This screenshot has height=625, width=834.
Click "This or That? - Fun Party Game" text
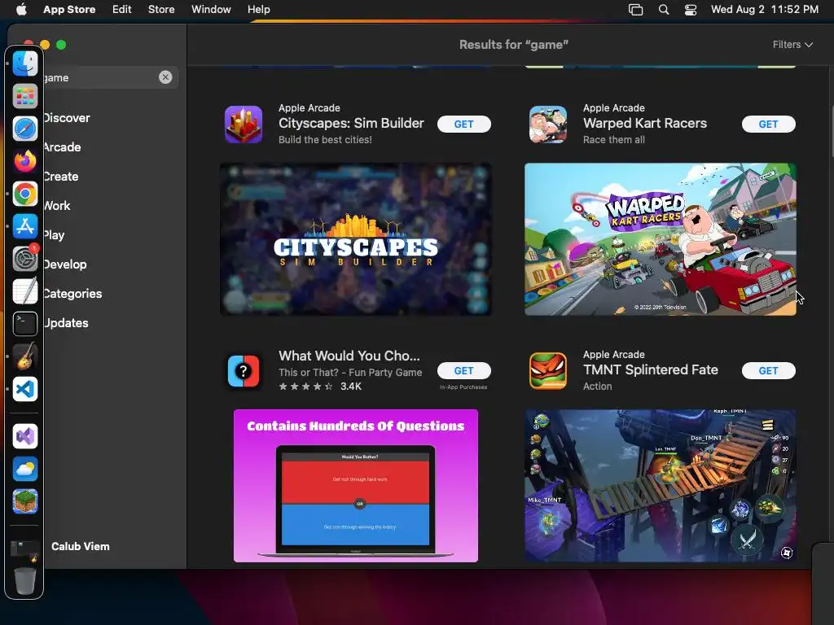tap(350, 373)
